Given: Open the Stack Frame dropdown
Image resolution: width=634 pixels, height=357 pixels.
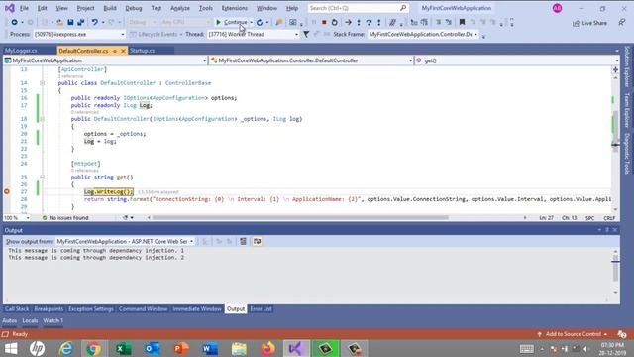Looking at the screenshot, I should tap(423, 34).
